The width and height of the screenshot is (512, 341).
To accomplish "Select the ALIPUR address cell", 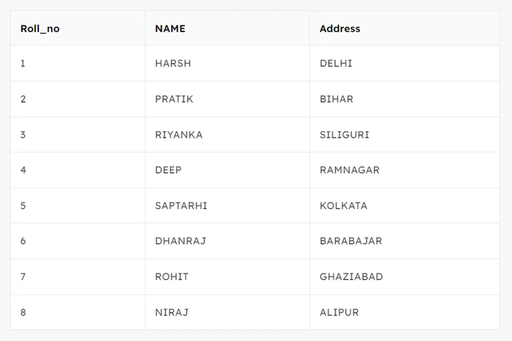I will (x=339, y=312).
